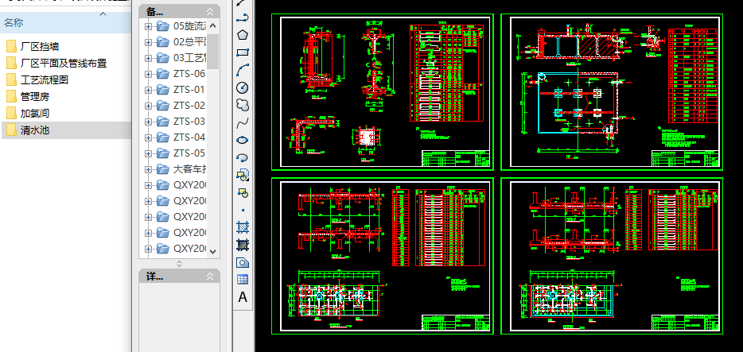Expand the ZTS-05 tree node

point(148,153)
